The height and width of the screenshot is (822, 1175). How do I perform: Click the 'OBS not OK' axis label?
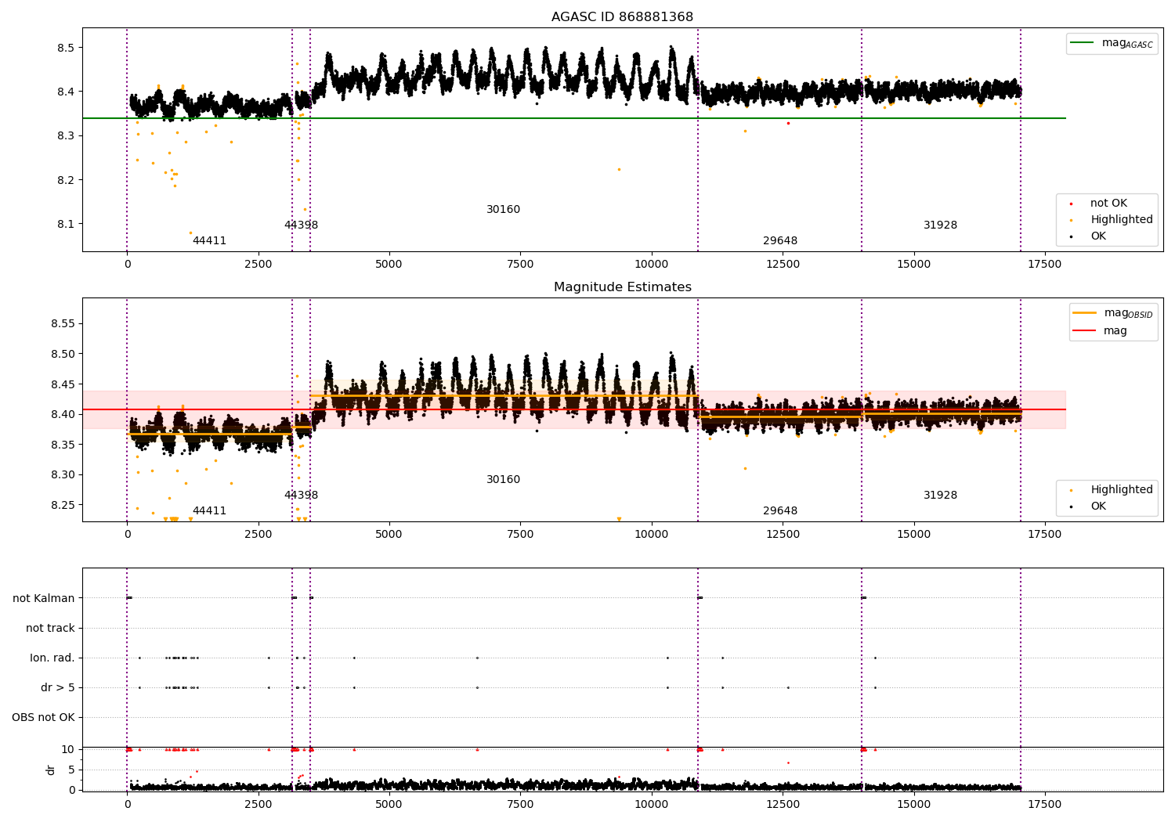(x=43, y=717)
